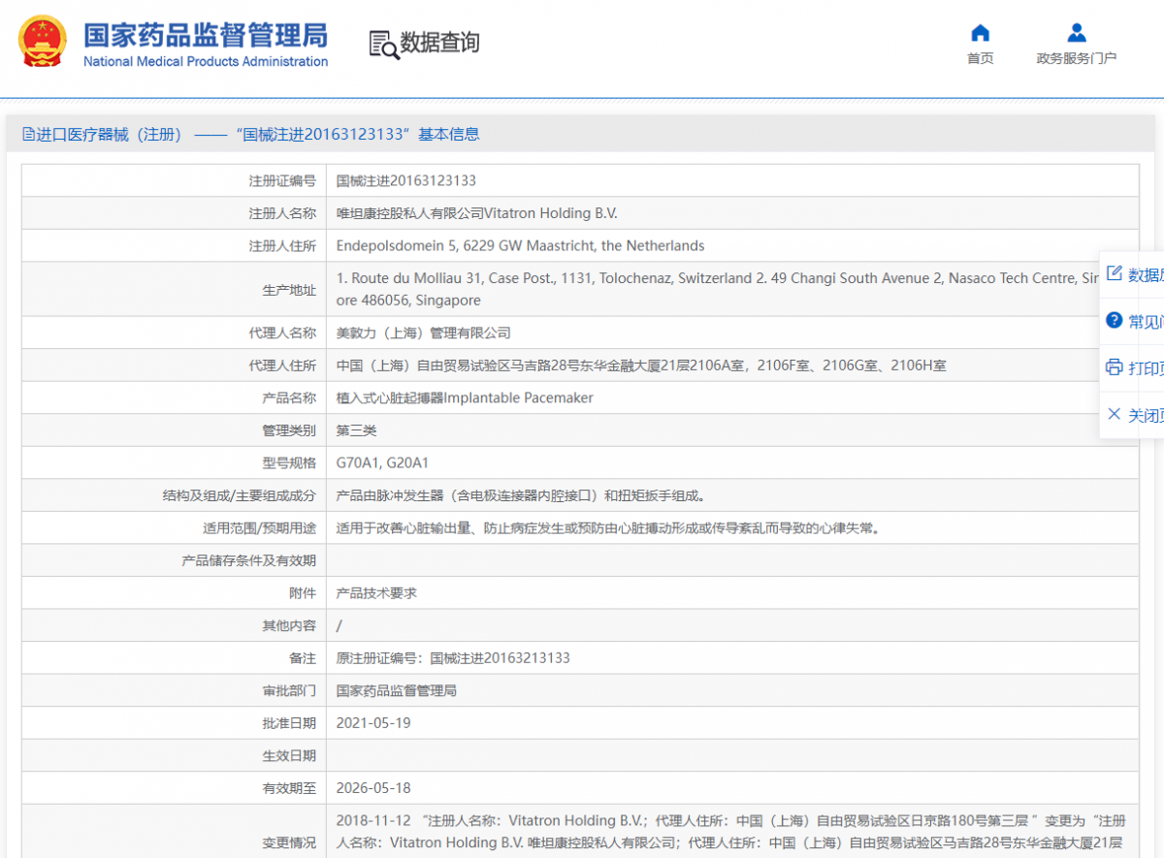
Task: Click the 2018-11-12 change record text
Action: point(730,832)
